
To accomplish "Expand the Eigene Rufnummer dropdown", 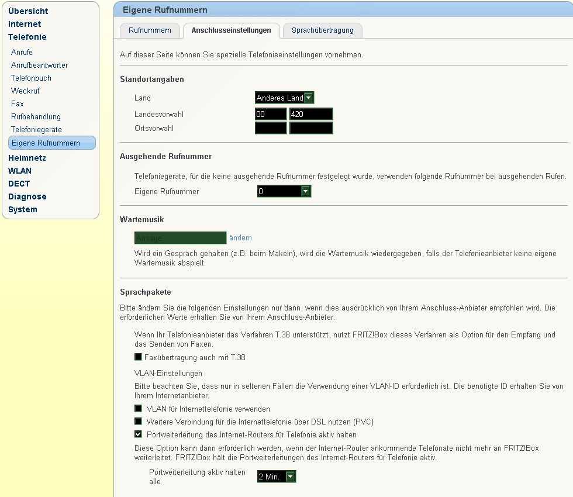I will [284, 191].
